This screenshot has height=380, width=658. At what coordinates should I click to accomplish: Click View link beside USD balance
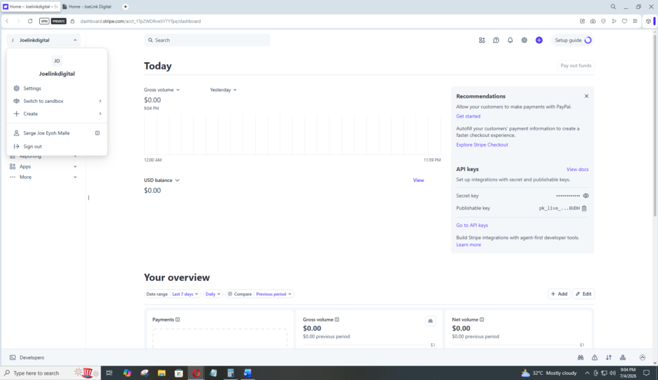click(x=418, y=180)
